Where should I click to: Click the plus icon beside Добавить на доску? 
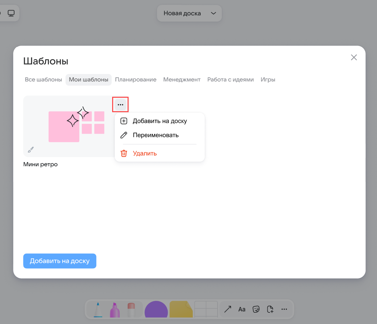[x=124, y=121]
